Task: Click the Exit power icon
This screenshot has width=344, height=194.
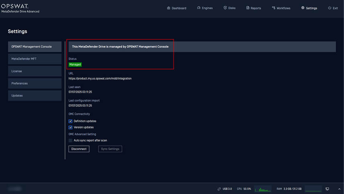Action: [x=330, y=8]
